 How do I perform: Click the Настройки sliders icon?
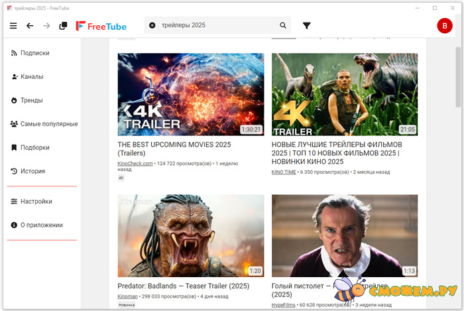14,202
